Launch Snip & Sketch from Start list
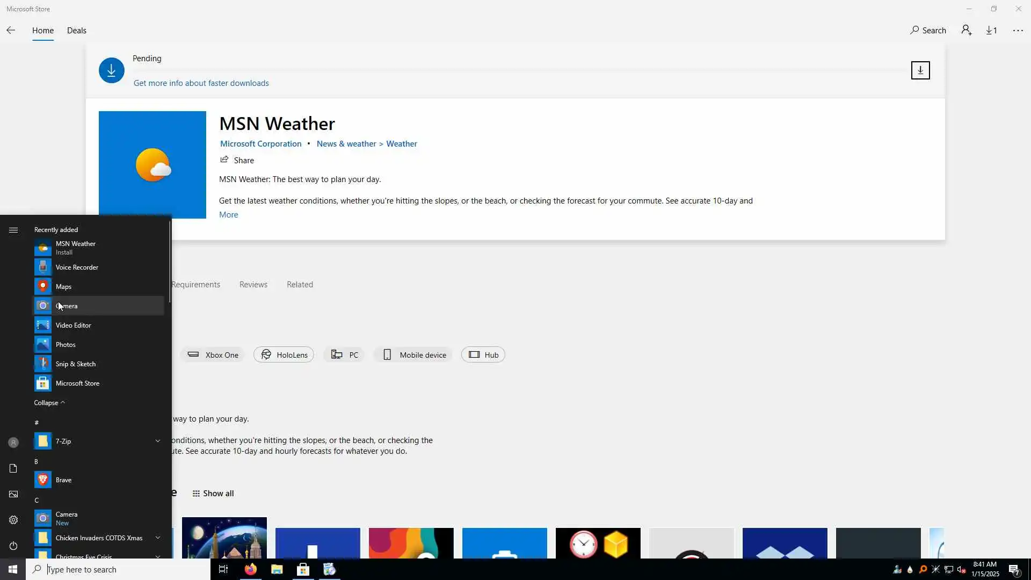The width and height of the screenshot is (1031, 580). [x=75, y=364]
